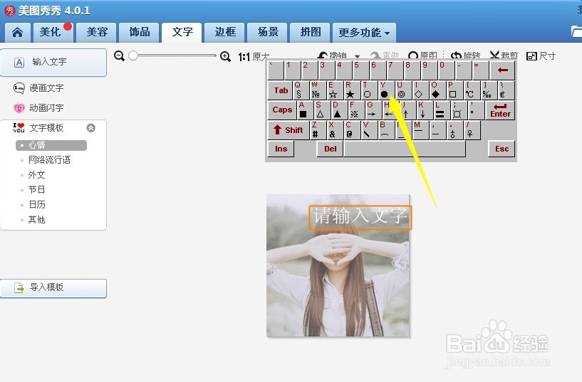Screen dimensions: 582x382
Task: Choose 漫画文字 option
Action: pos(38,87)
